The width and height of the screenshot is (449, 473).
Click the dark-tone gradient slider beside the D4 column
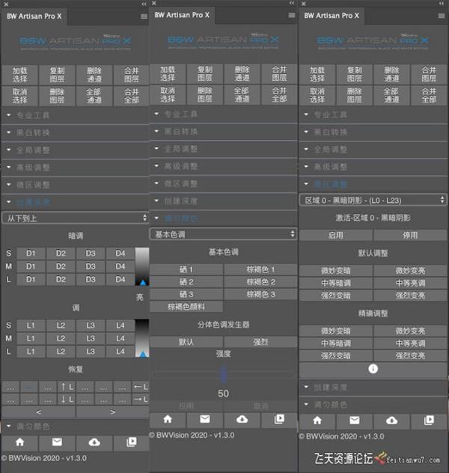point(142,266)
